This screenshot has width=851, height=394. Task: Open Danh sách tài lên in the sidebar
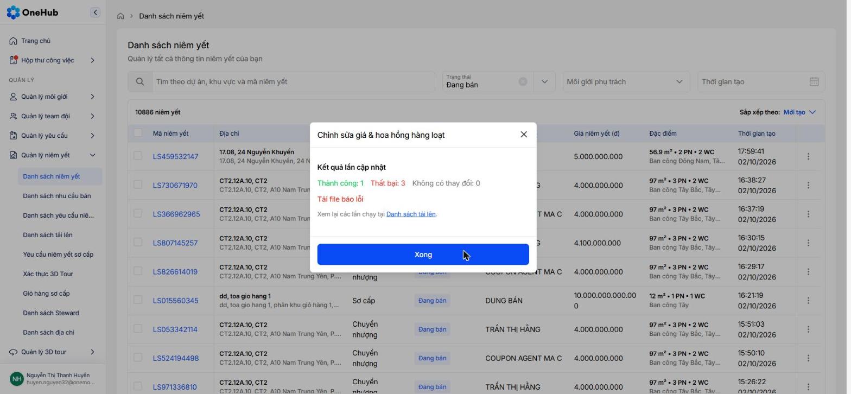click(x=48, y=235)
